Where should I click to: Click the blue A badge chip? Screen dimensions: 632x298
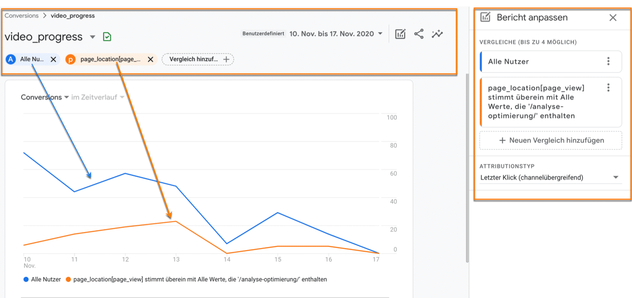point(11,59)
